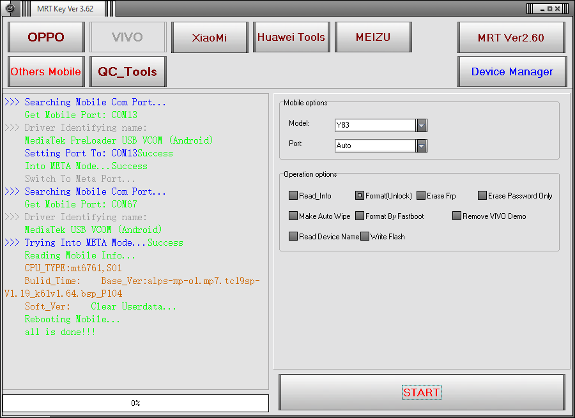Maximize the MRT Key window
The height and width of the screenshot is (418, 575).
(x=549, y=9)
